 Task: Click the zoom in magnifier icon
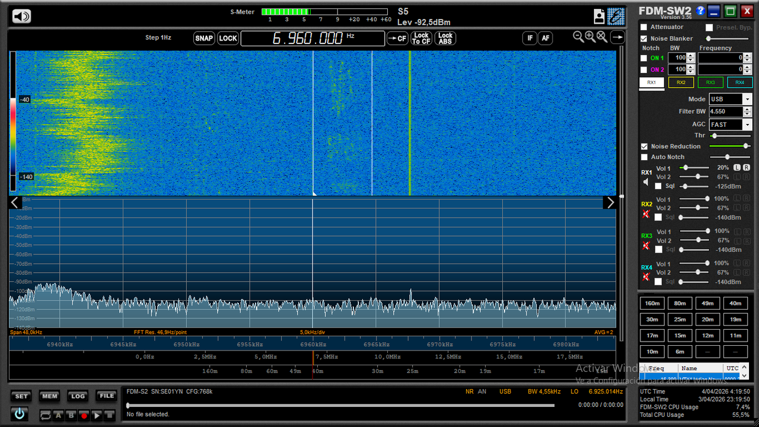point(590,37)
